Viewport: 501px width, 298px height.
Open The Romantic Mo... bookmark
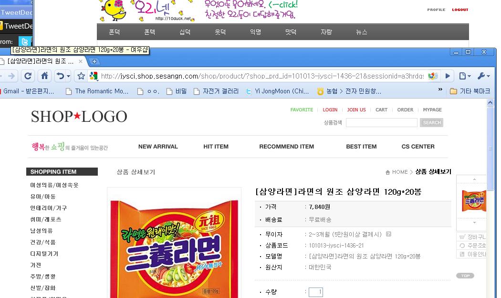[97, 91]
